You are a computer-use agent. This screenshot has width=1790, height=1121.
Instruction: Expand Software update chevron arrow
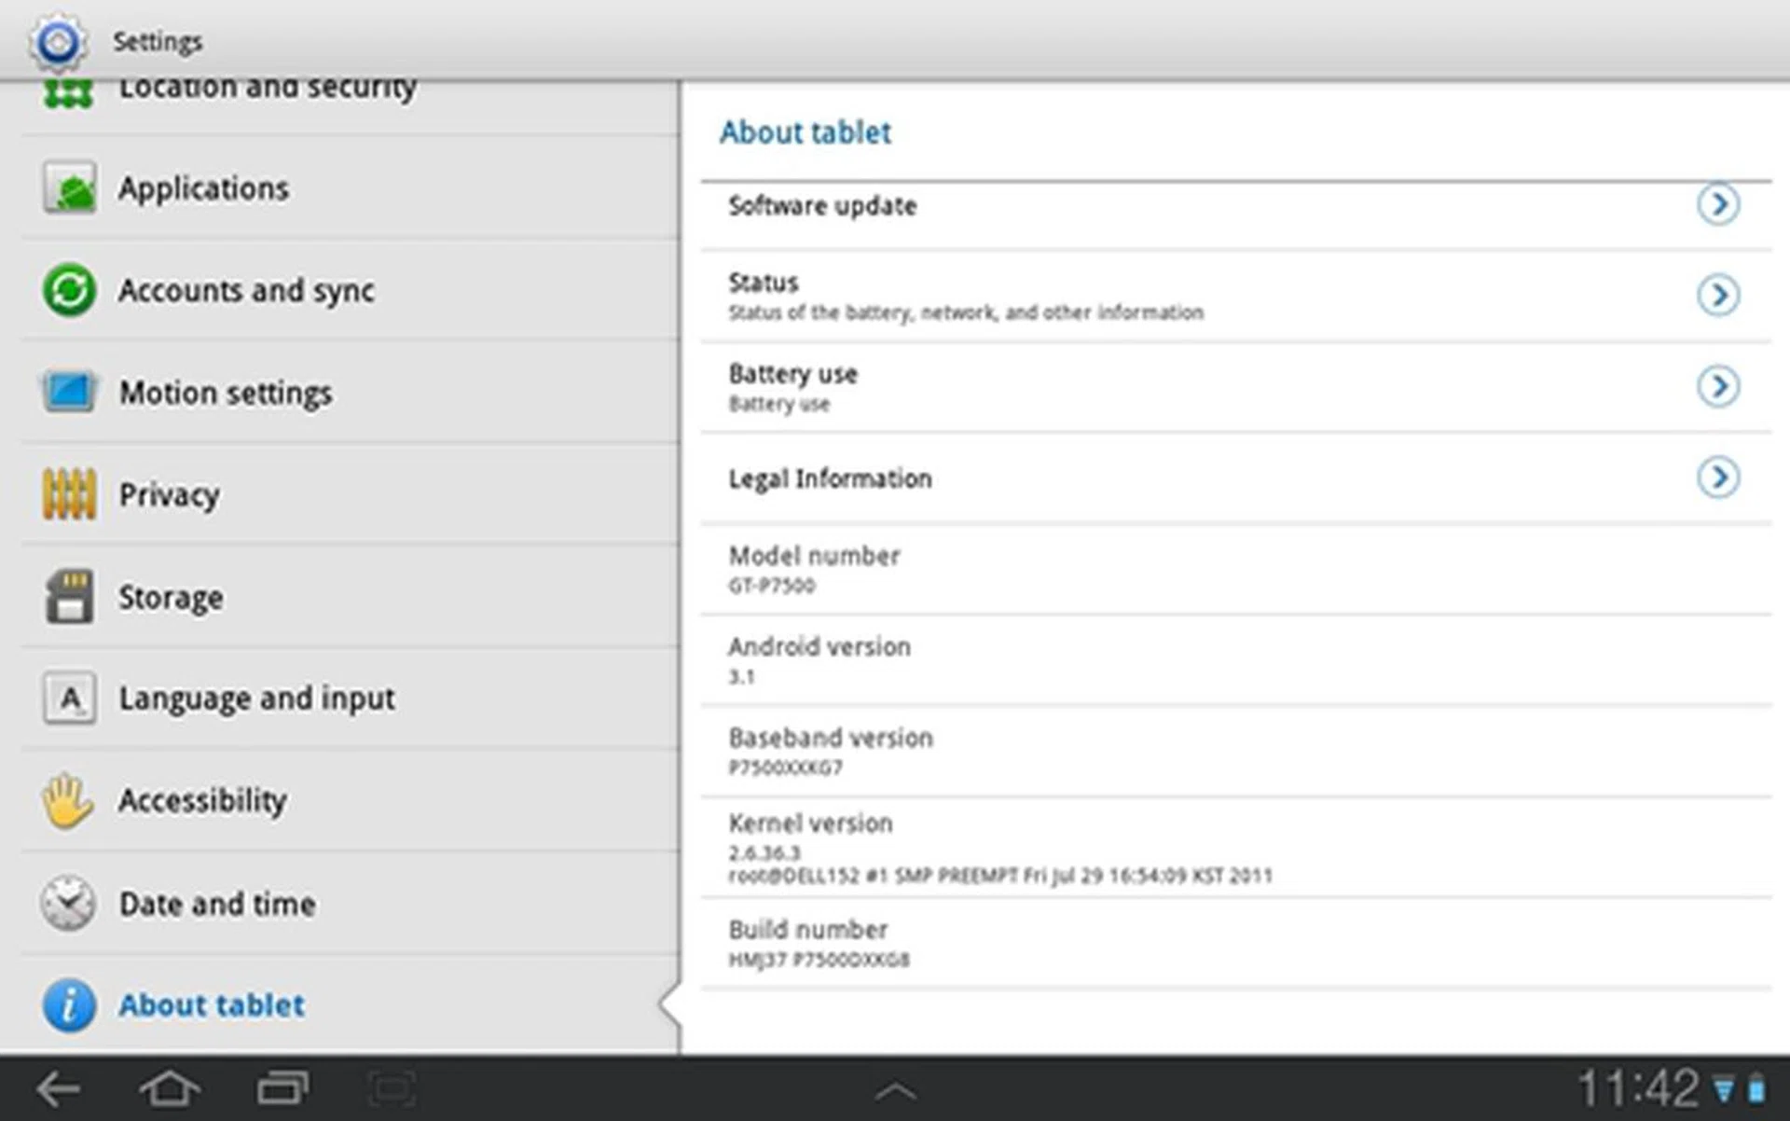[x=1717, y=204]
